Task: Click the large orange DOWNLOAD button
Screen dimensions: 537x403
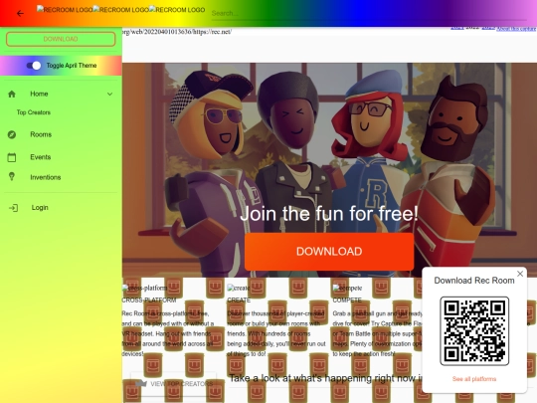Action: point(329,252)
